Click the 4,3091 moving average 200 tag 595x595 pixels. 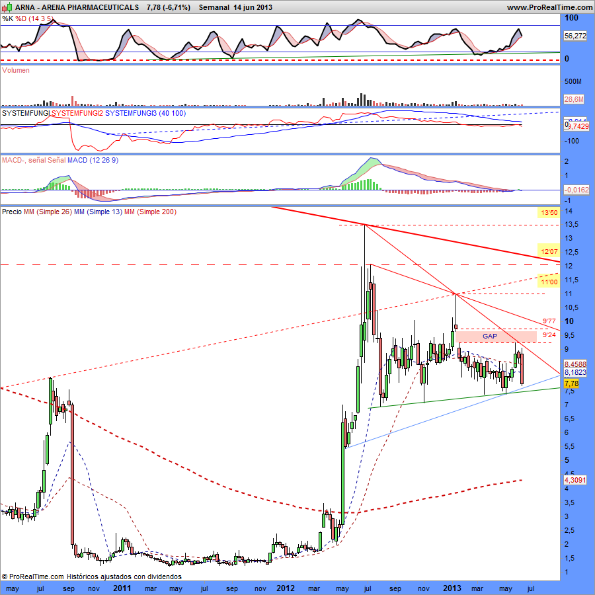pos(575,480)
